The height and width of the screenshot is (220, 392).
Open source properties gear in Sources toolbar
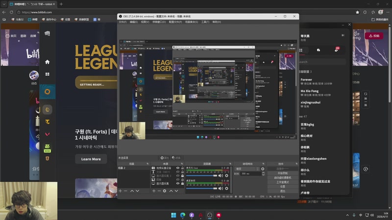coord(165,191)
